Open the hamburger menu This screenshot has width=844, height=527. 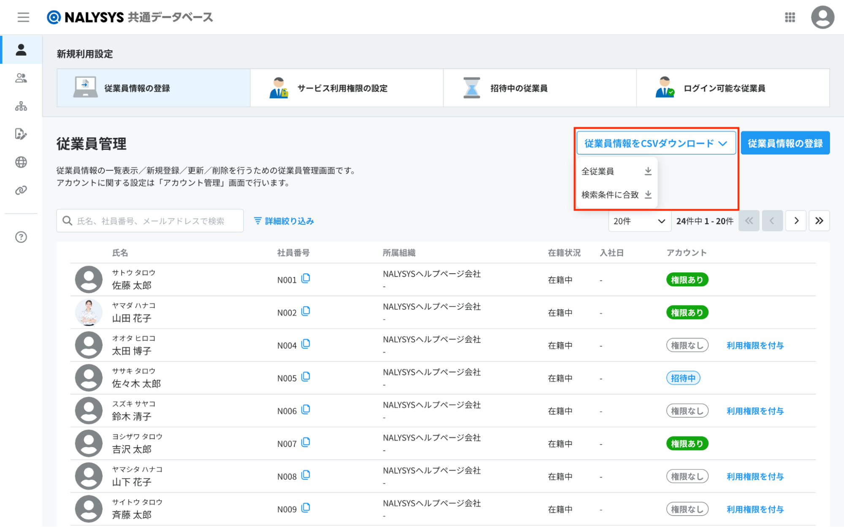point(23,17)
